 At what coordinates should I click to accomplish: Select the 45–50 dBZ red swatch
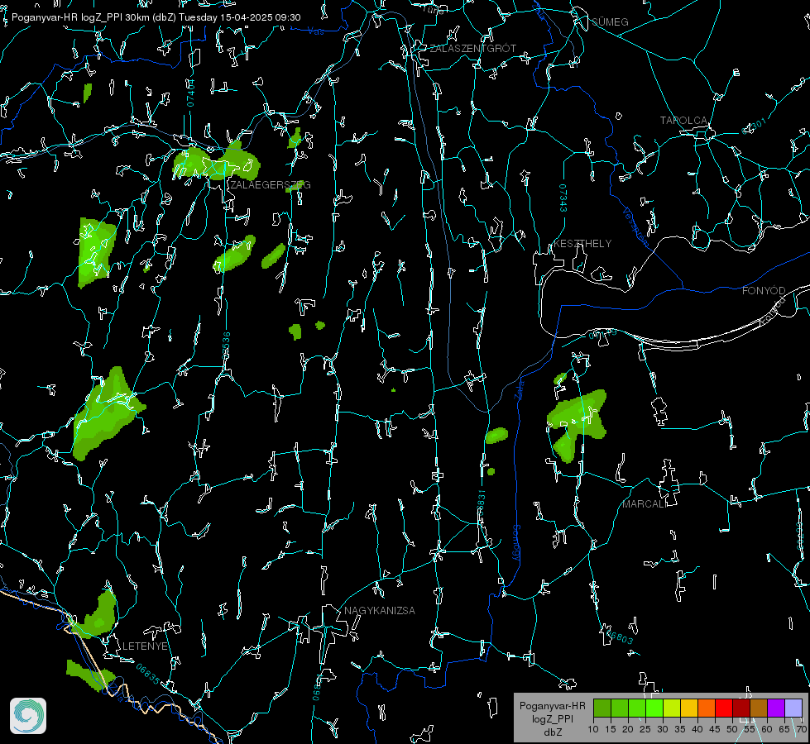coord(724,708)
